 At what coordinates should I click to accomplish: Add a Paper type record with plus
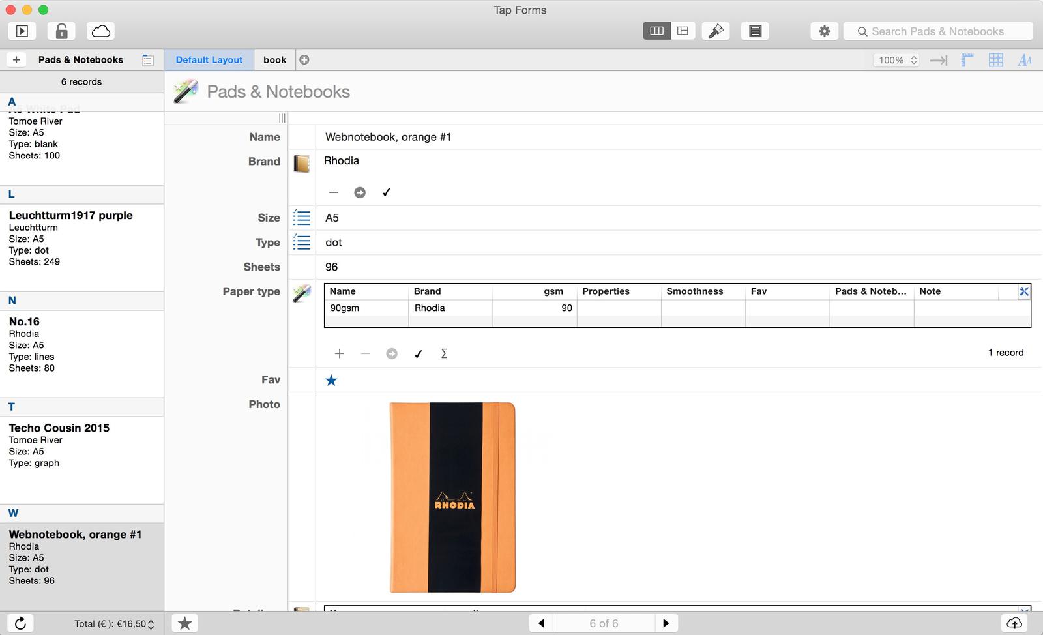pos(339,353)
